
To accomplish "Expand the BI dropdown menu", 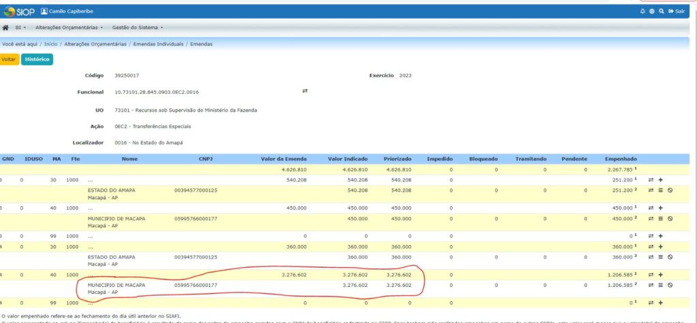I will pyautogui.click(x=20, y=28).
